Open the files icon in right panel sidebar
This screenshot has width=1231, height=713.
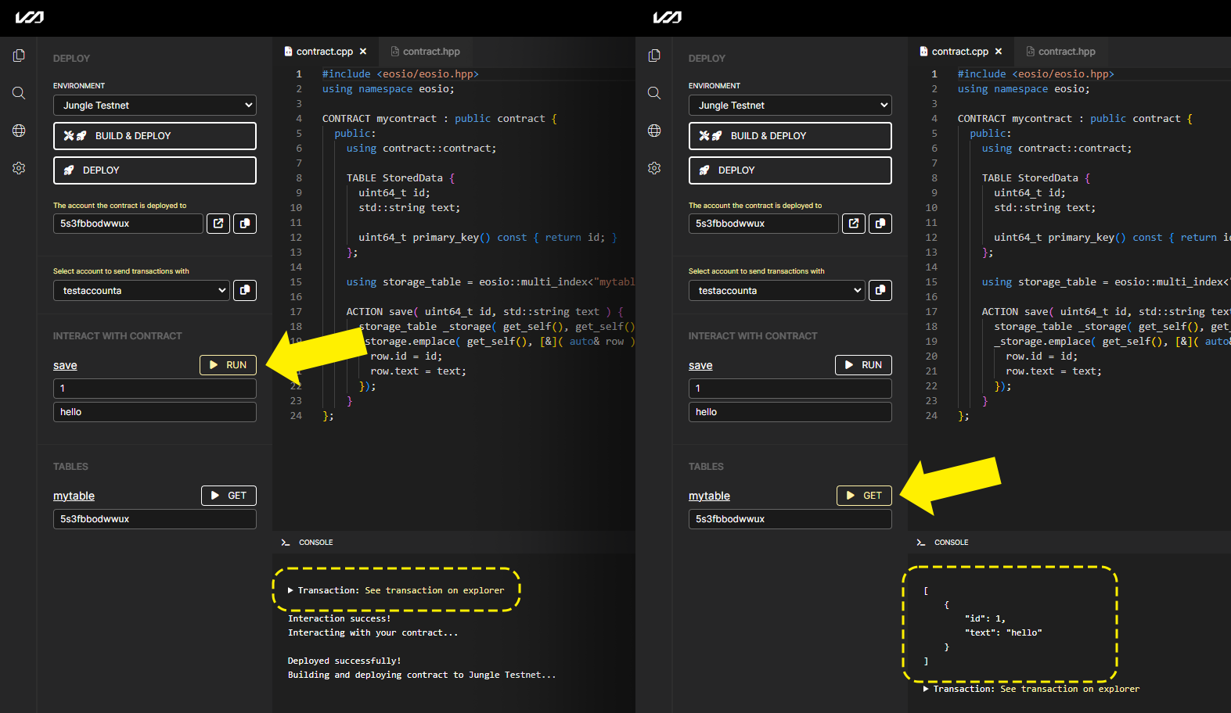(654, 56)
